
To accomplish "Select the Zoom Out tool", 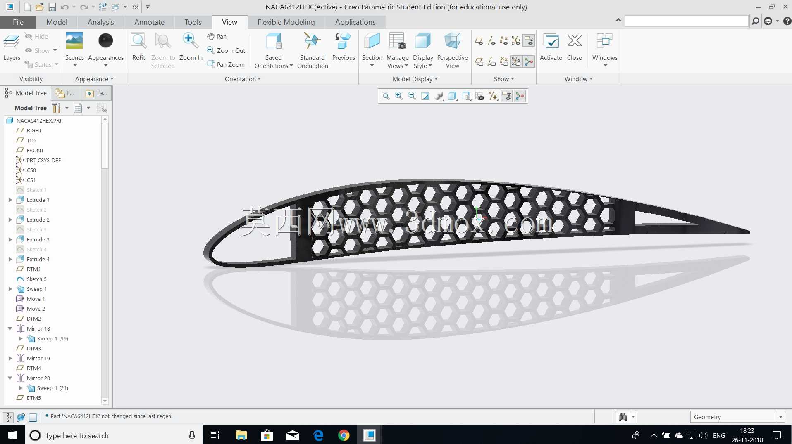I will click(x=226, y=50).
